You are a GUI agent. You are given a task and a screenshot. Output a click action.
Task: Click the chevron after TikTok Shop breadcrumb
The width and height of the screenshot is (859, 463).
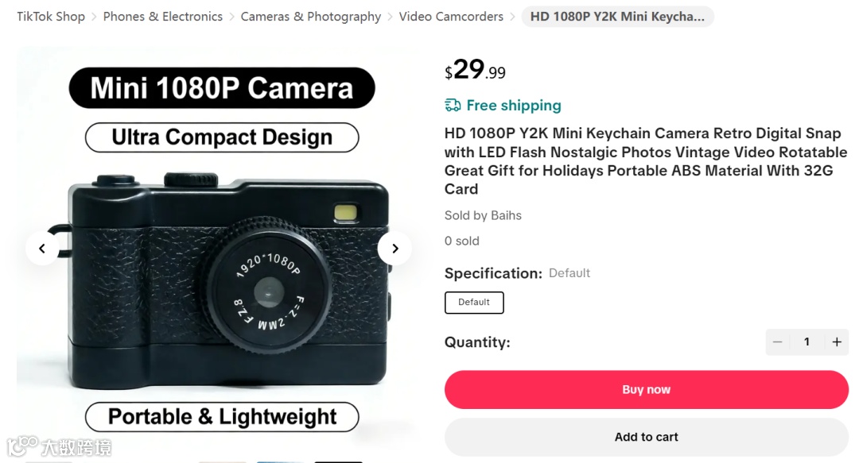click(x=94, y=17)
